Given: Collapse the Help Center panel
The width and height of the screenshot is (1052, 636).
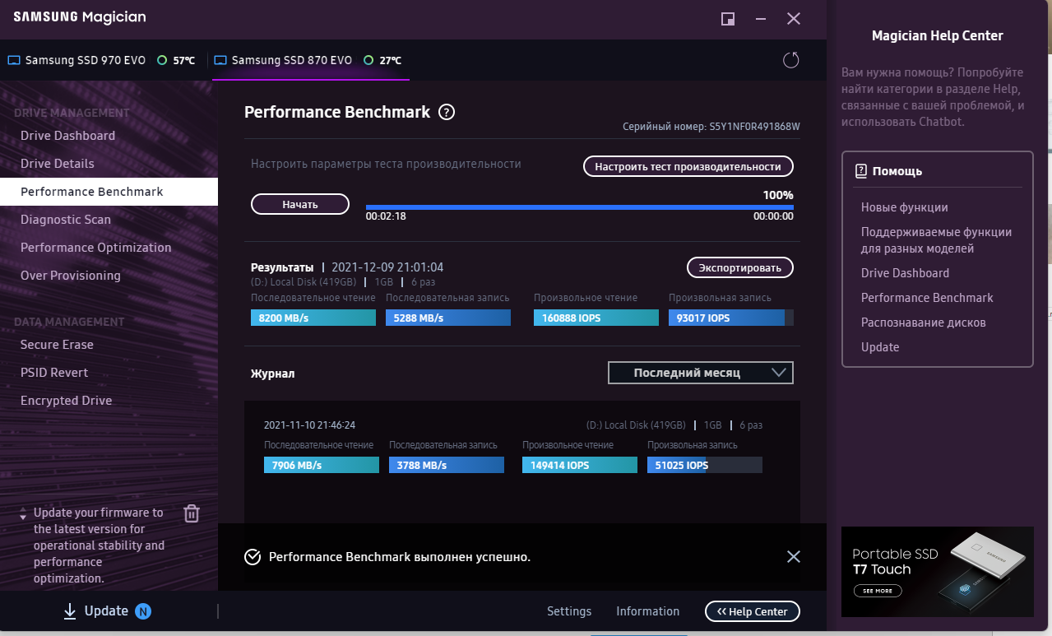Looking at the screenshot, I should click(753, 611).
